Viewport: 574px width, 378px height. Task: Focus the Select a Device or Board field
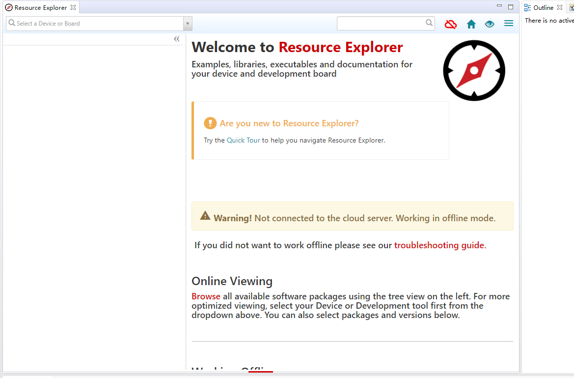(95, 24)
